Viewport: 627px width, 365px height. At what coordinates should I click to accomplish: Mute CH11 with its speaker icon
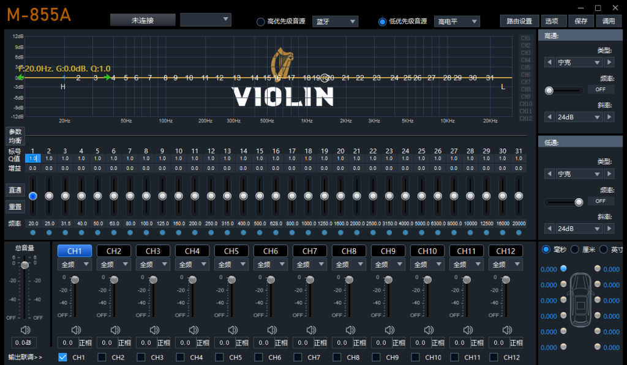(468, 330)
